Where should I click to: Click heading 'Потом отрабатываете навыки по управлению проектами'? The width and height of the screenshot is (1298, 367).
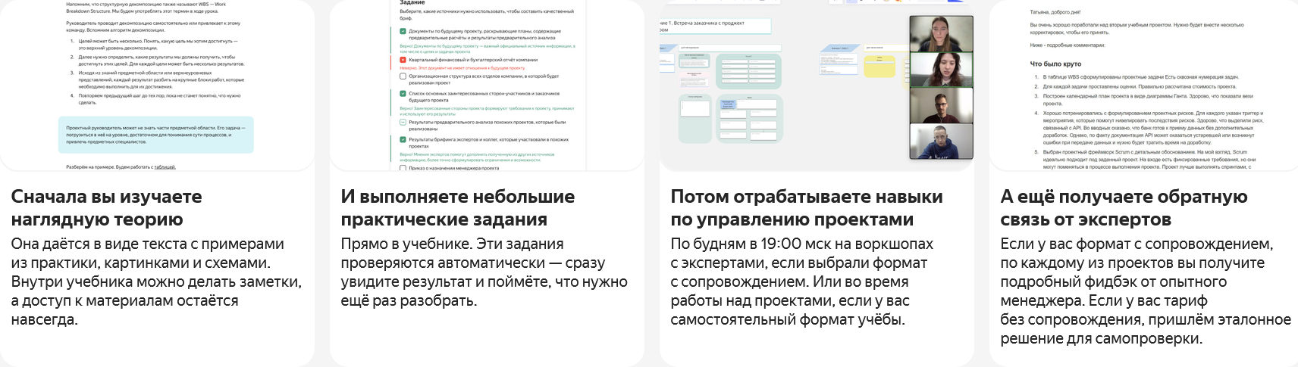[807, 208]
